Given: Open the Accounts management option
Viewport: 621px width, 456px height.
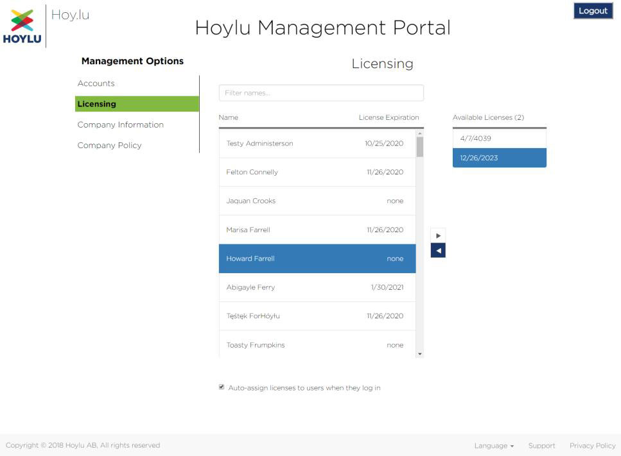Looking at the screenshot, I should 96,83.
